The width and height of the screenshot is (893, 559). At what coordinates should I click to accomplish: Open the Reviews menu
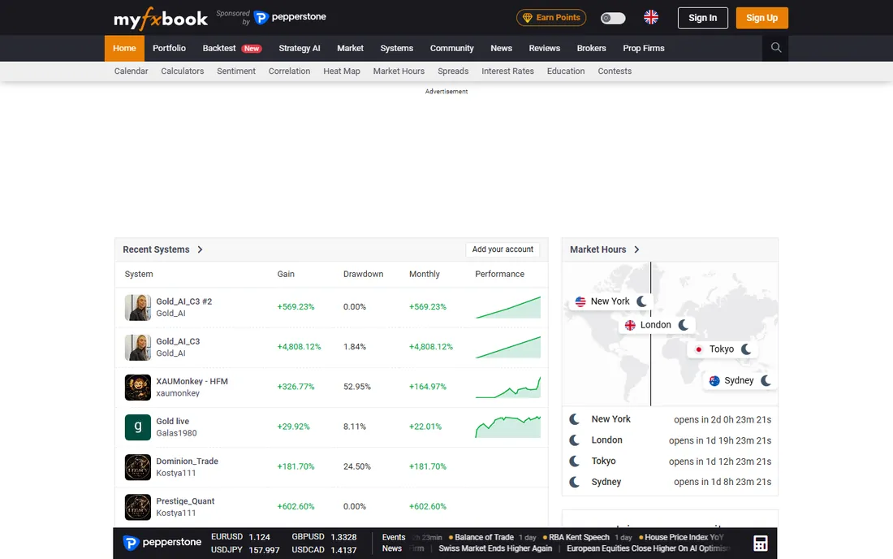[545, 49]
